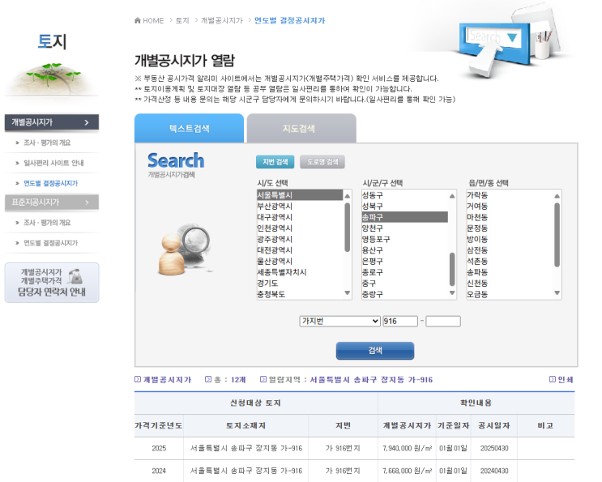602x482 pixels.
Task: Open 개별공시지가 sidebar menu
Action: (x=52, y=122)
